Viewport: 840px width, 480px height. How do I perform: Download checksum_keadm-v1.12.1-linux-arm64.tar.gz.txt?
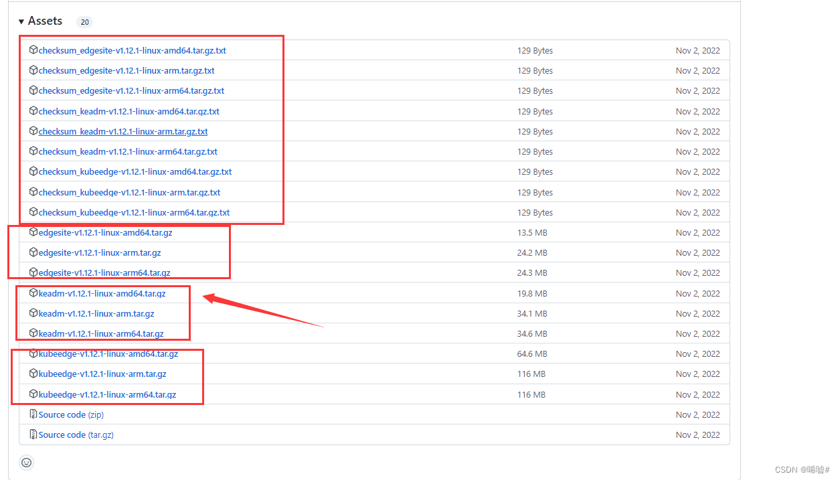(x=128, y=151)
